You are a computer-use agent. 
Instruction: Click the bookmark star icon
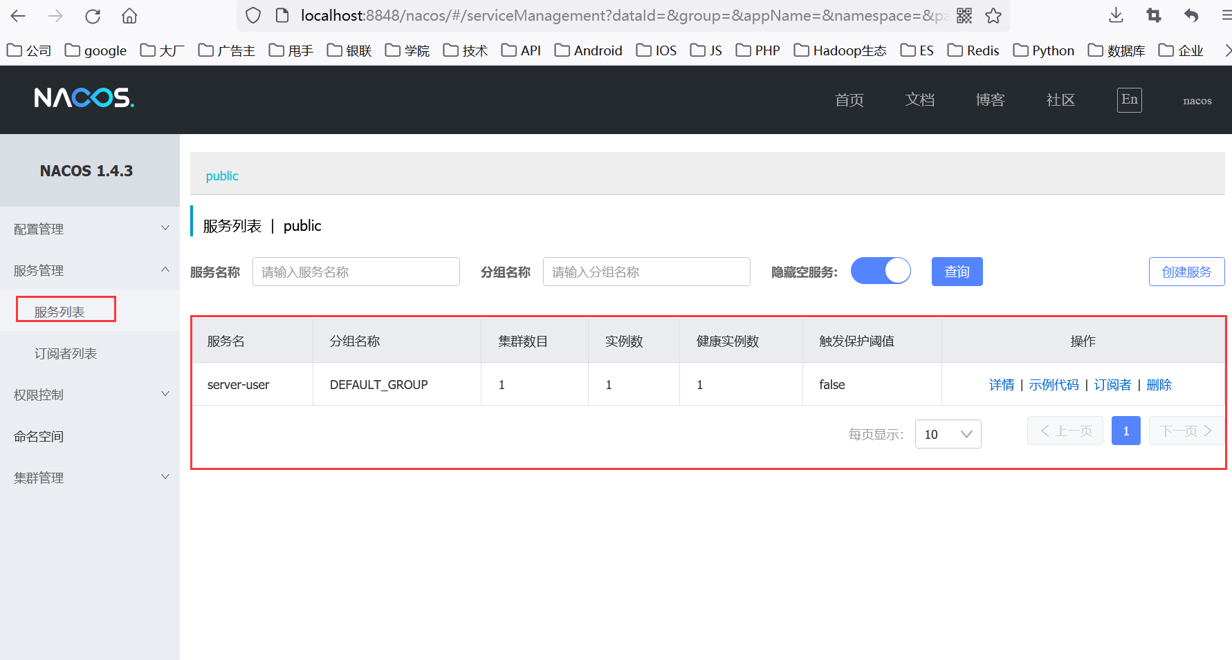pos(993,16)
